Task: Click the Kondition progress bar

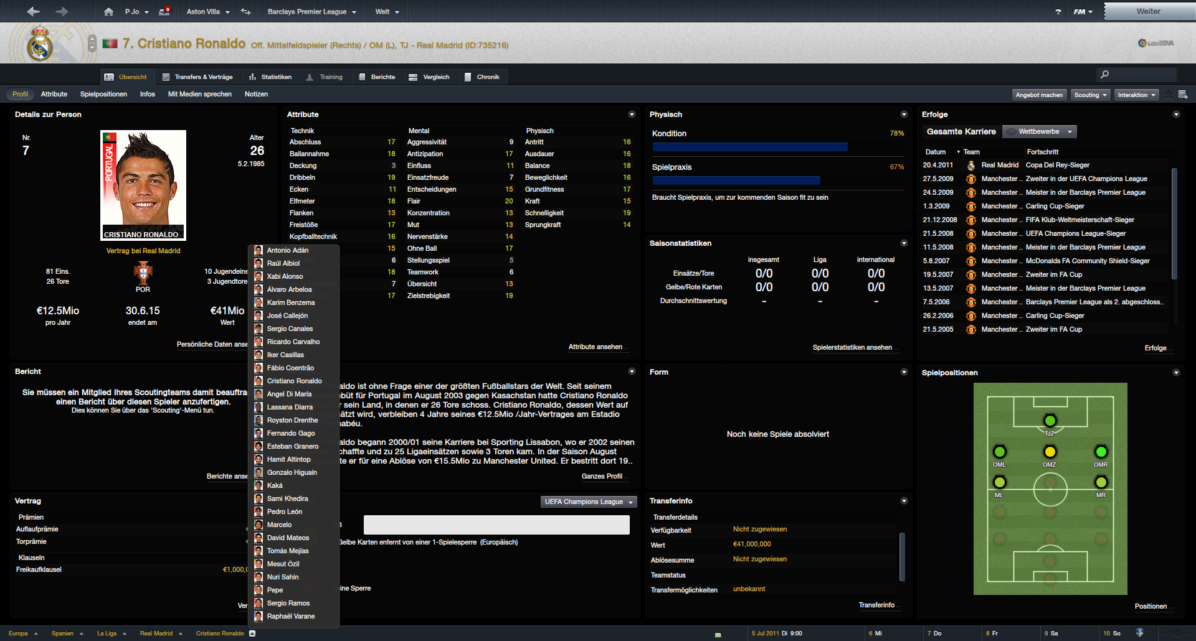Action: pyautogui.click(x=750, y=147)
